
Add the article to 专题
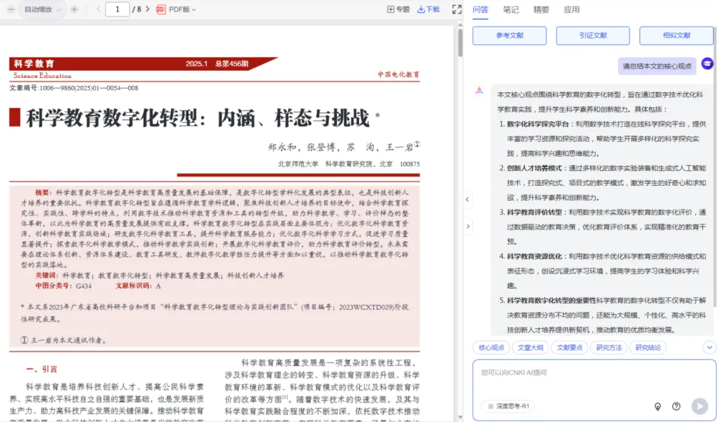(398, 9)
